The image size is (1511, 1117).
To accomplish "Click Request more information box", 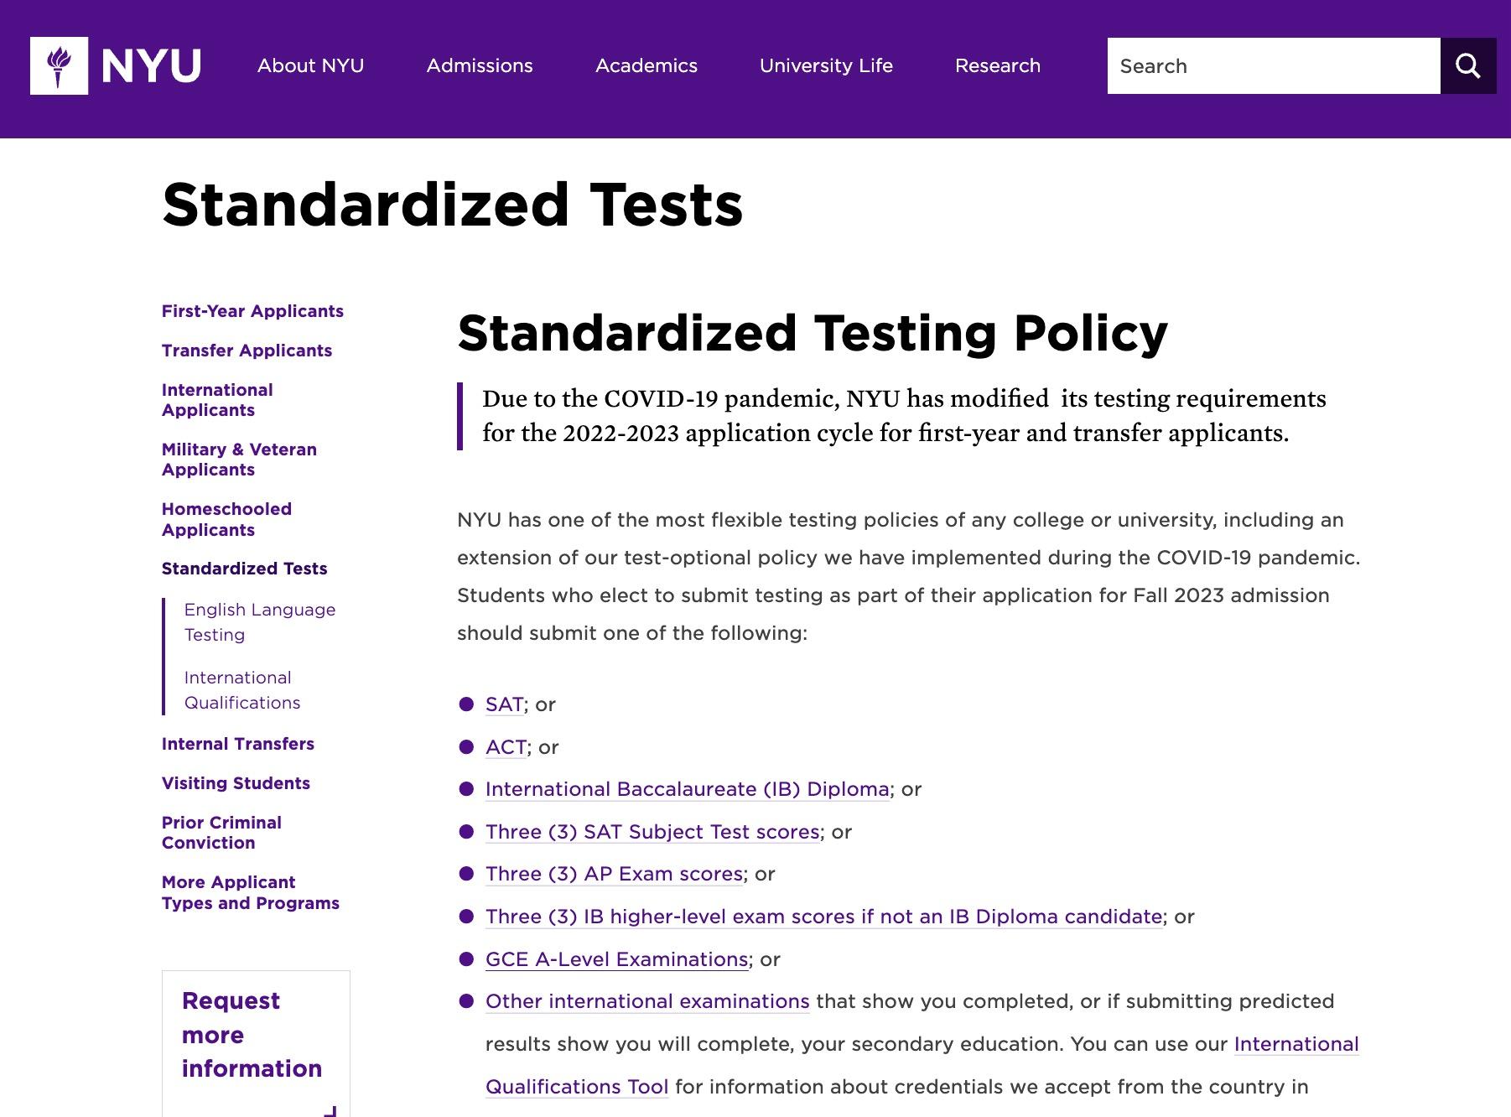I will 256,1044.
